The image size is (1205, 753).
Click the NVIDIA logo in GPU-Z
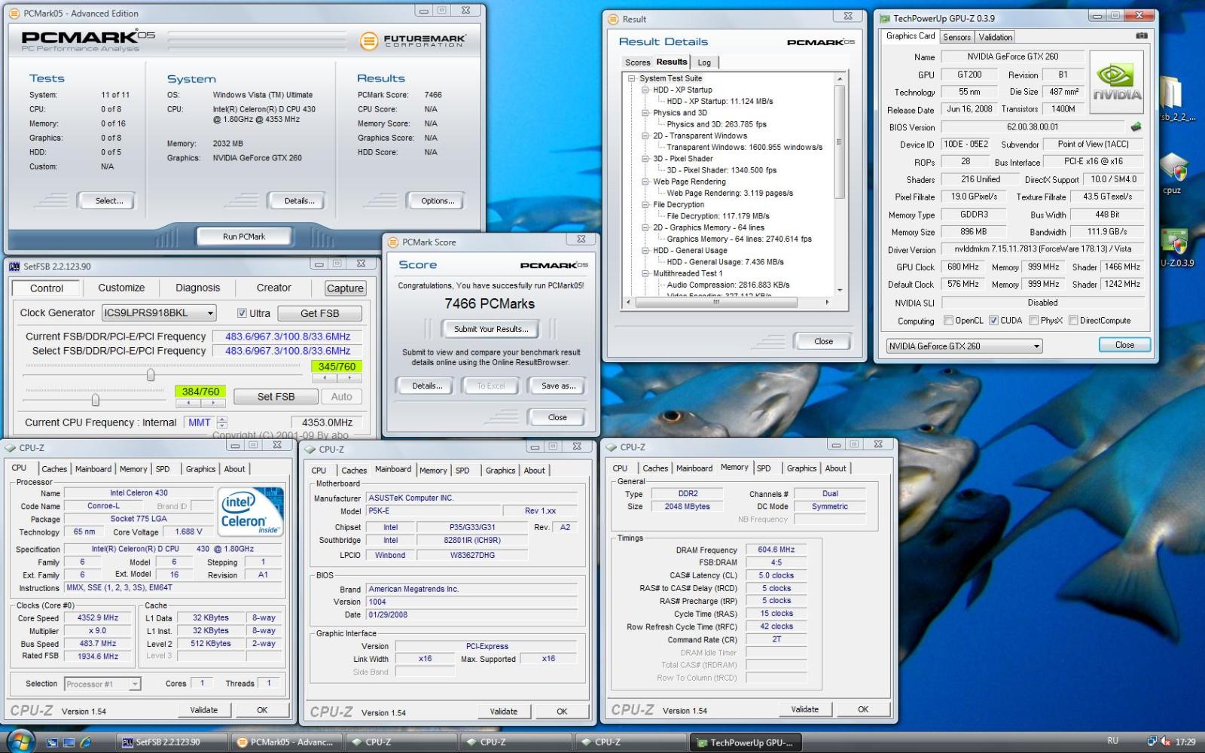click(1117, 82)
